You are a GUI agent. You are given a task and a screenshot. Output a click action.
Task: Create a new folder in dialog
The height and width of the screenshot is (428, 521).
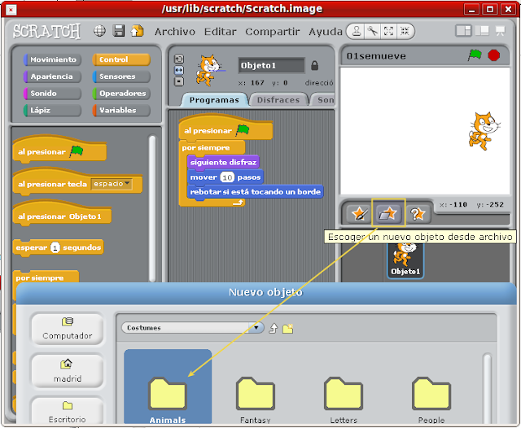(287, 329)
